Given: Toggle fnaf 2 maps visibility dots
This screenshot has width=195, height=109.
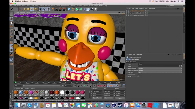Looking at the screenshot, I should (x=147, y=15).
